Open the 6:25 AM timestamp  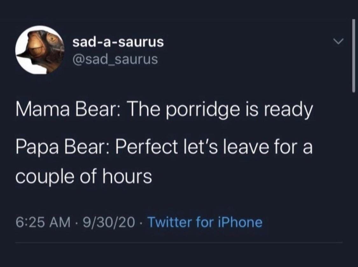pos(43,222)
